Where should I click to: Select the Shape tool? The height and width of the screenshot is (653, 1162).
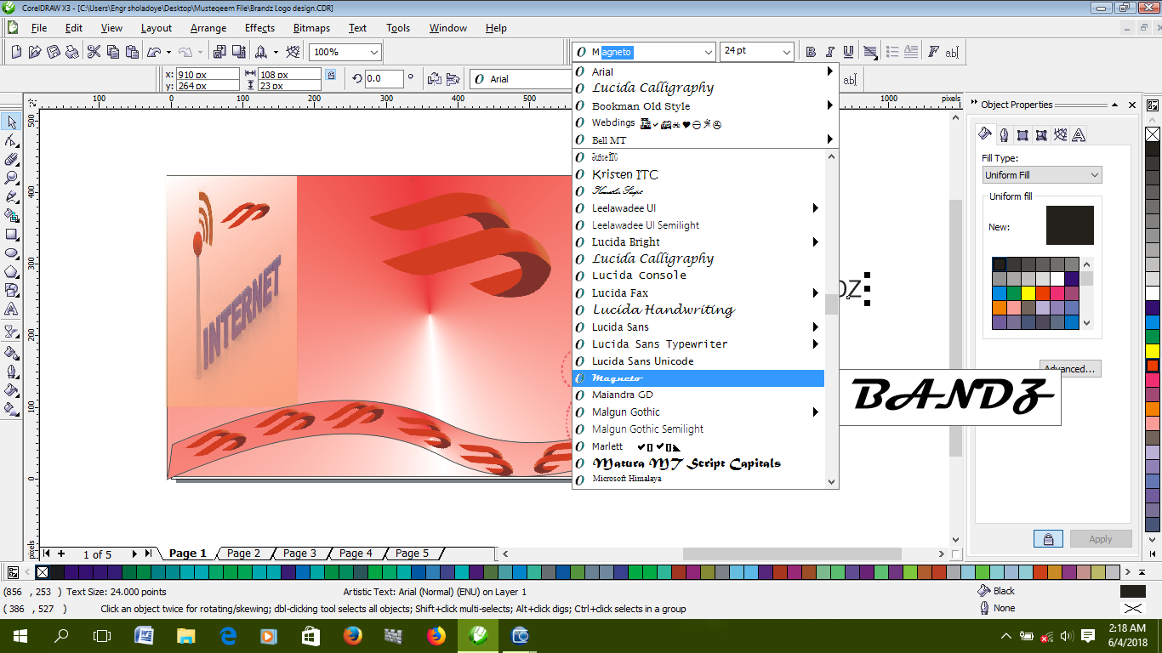pos(12,140)
